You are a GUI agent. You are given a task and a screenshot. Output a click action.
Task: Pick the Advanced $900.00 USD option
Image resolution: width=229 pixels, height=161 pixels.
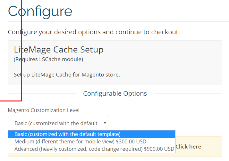pyautogui.click(x=92, y=149)
